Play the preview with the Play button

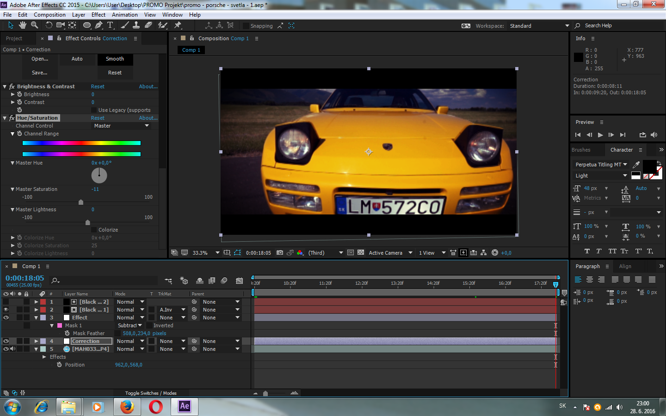600,135
